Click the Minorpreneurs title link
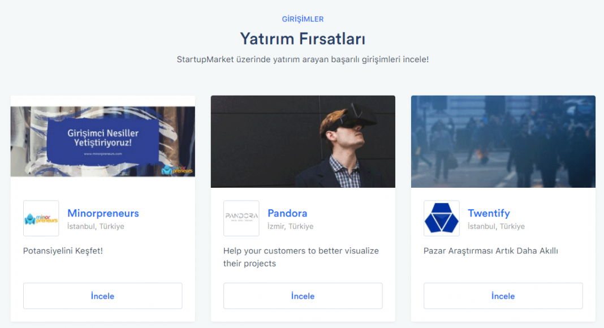Image resolution: width=604 pixels, height=328 pixels. click(x=103, y=213)
